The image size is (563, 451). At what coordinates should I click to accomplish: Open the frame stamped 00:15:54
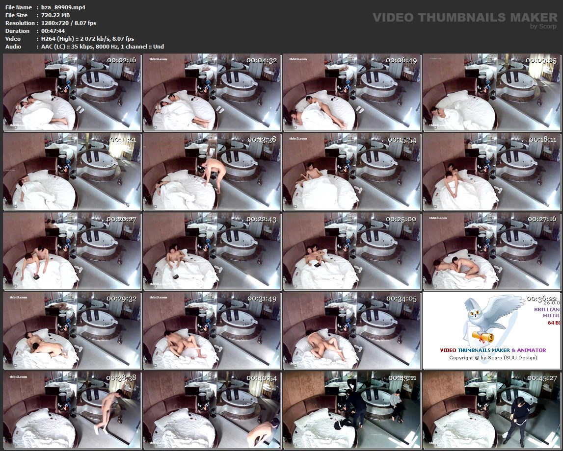(351, 172)
